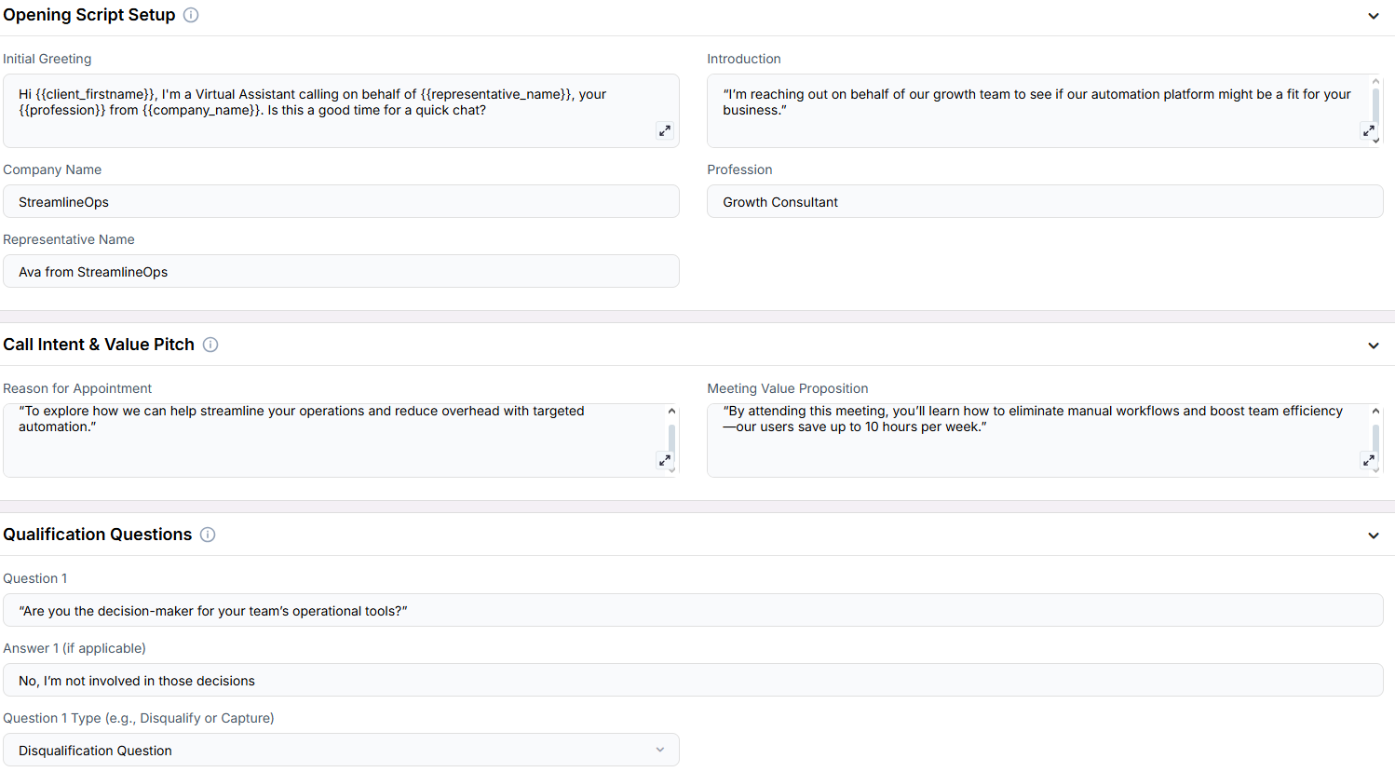The image size is (1395, 772).
Task: Click info icon beside Qualification Questions
Action: 208,535
